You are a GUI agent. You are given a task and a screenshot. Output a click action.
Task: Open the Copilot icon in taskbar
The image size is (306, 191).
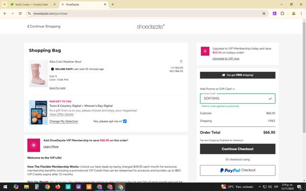[16, 187]
